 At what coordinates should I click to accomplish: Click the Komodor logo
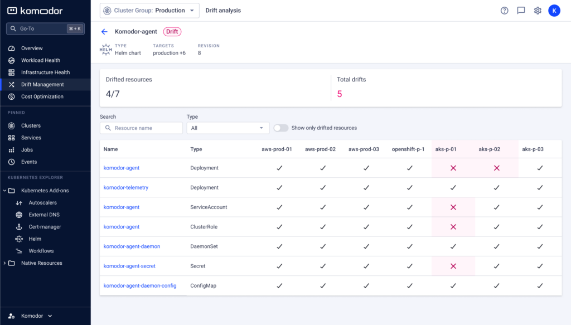click(35, 11)
